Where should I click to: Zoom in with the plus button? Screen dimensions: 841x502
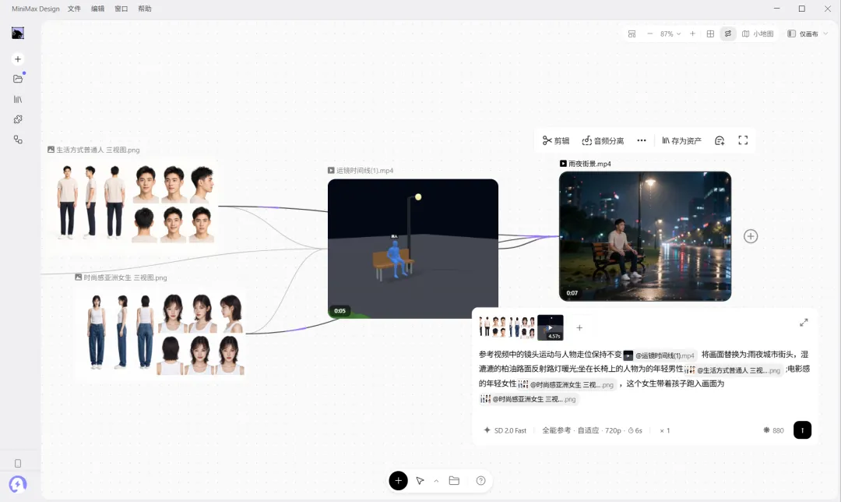coord(692,34)
